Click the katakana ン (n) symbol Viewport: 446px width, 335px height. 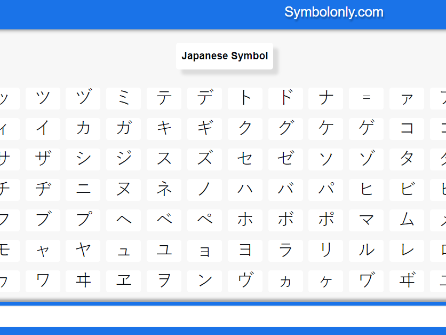tap(204, 281)
